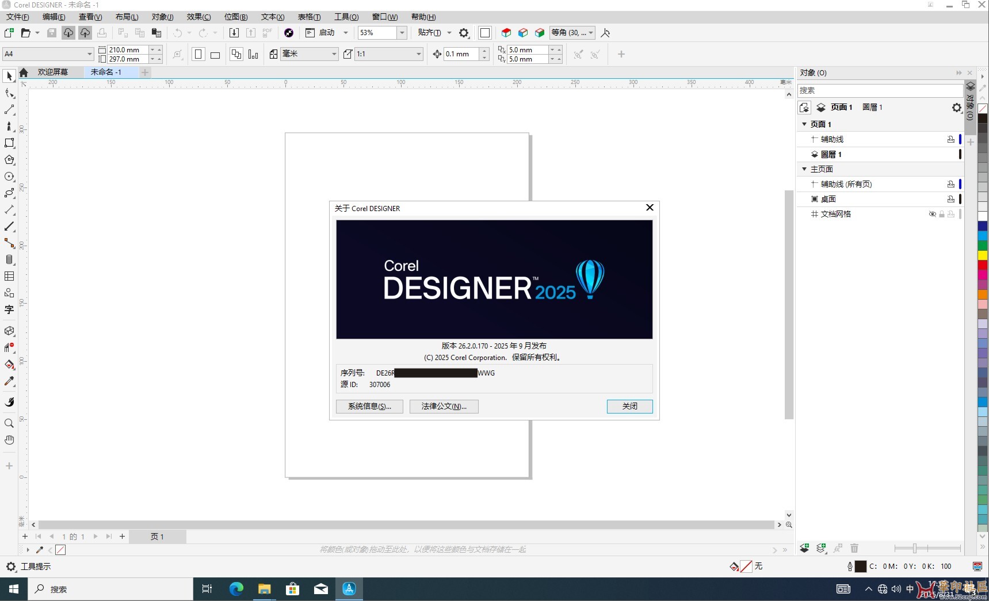The image size is (989, 601).
Task: Select the Table tool
Action: coord(9,277)
